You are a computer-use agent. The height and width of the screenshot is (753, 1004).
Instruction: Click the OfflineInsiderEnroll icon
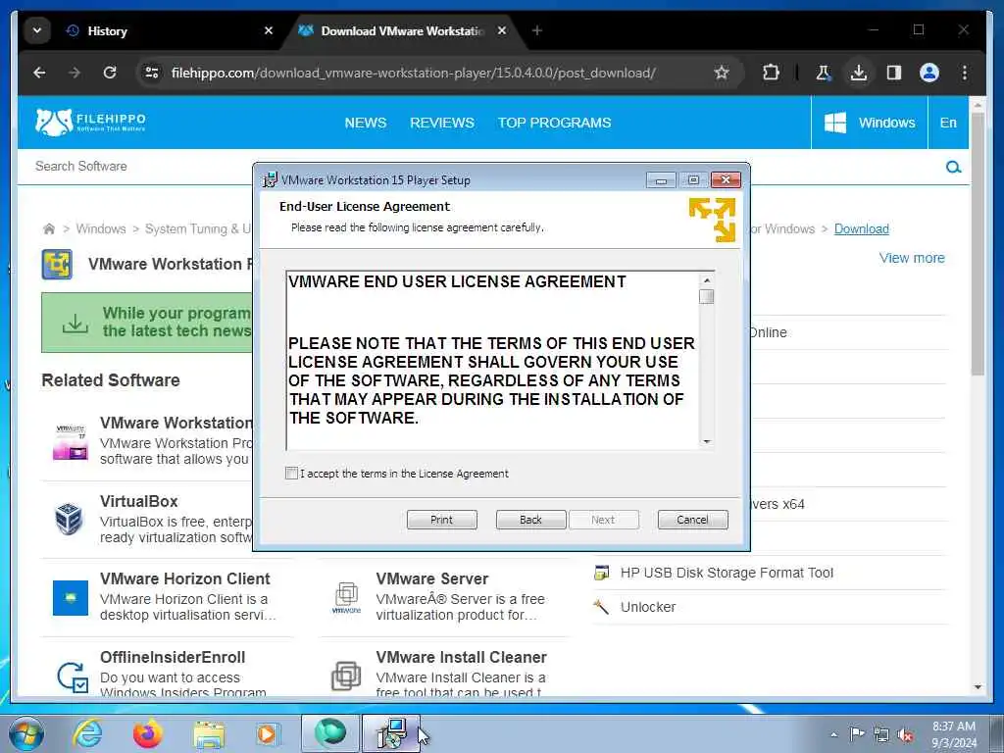click(x=72, y=677)
